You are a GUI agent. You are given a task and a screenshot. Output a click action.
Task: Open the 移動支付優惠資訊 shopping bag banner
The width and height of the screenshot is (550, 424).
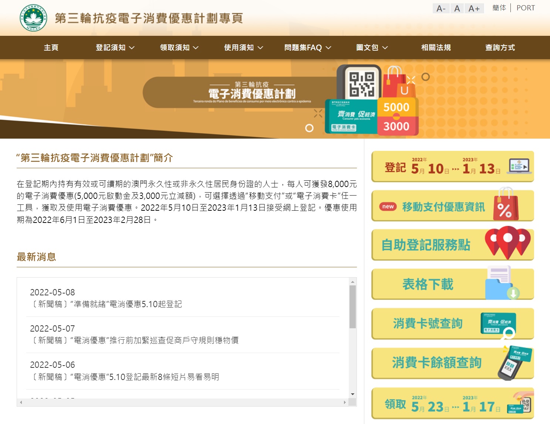tap(452, 206)
